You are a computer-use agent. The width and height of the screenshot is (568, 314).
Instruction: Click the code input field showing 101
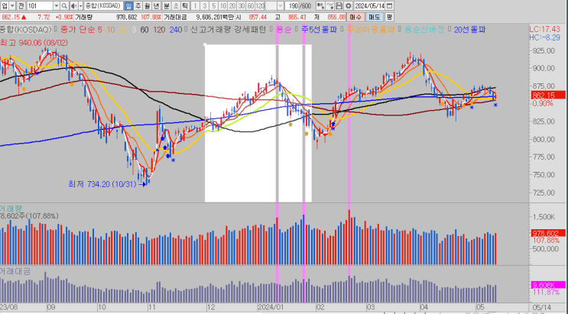[40, 6]
